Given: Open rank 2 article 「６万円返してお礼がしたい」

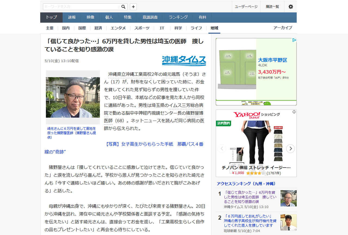Looking at the screenshot, I should [x=250, y=221].
